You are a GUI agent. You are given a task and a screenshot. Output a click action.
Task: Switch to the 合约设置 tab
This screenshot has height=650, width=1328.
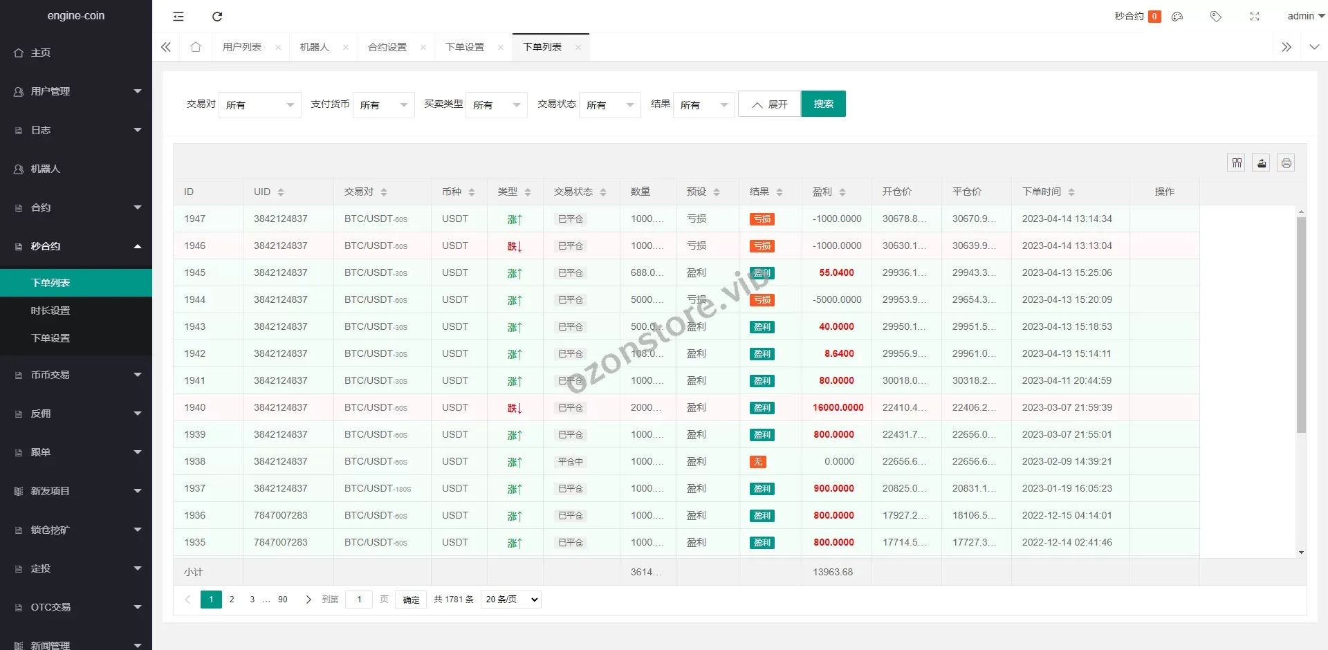click(x=387, y=47)
